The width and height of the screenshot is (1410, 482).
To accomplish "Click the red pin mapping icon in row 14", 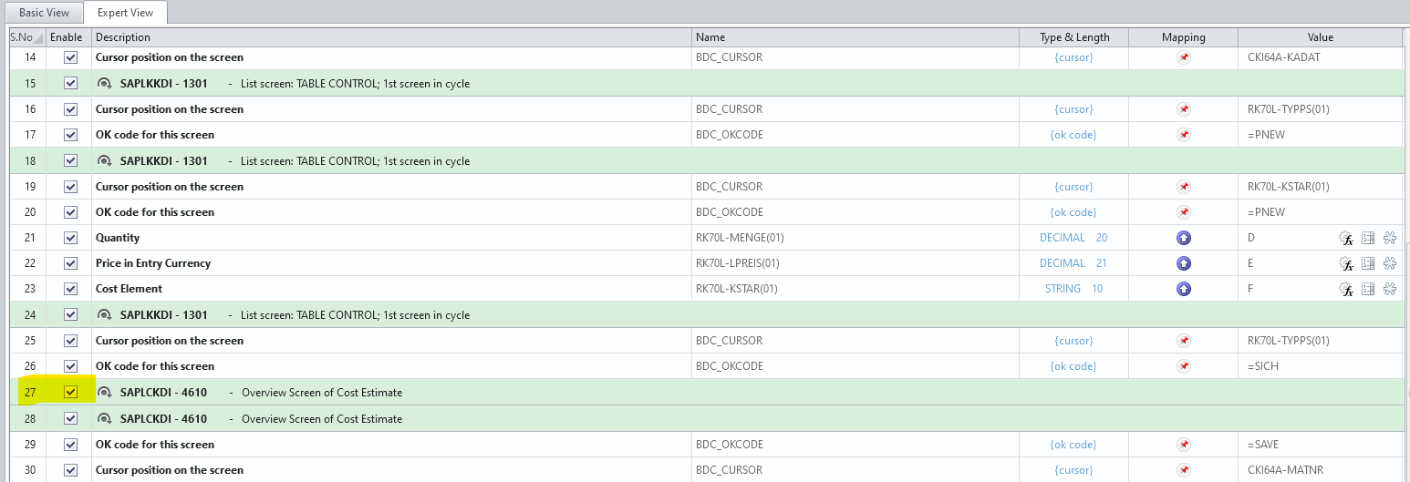I will click(1183, 57).
